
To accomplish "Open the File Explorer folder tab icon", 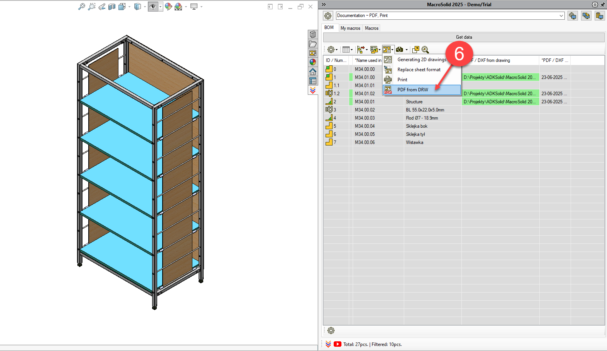I will [x=313, y=44].
